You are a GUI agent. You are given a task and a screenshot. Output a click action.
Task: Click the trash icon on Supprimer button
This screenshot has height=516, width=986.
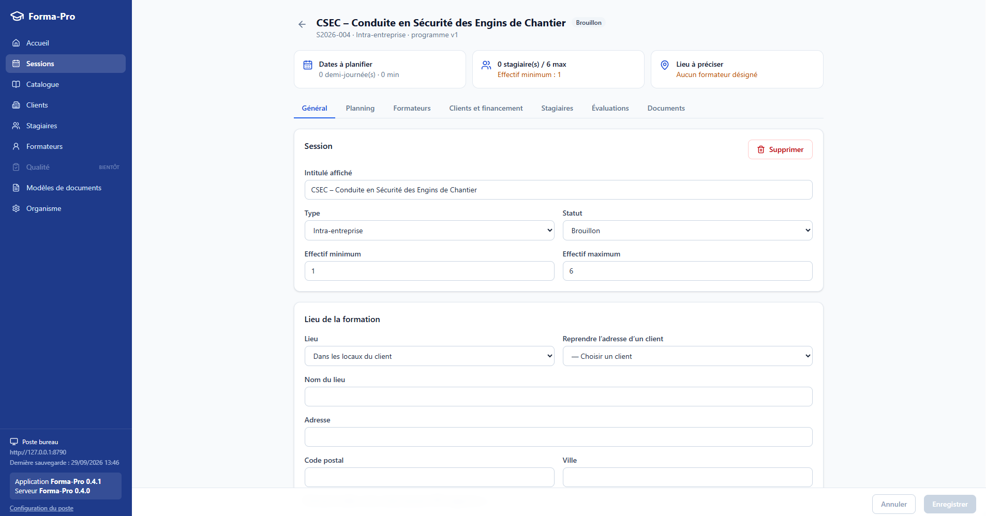761,149
